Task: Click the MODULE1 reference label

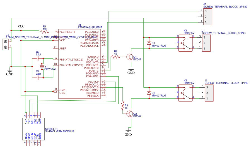Action: pos(51,129)
